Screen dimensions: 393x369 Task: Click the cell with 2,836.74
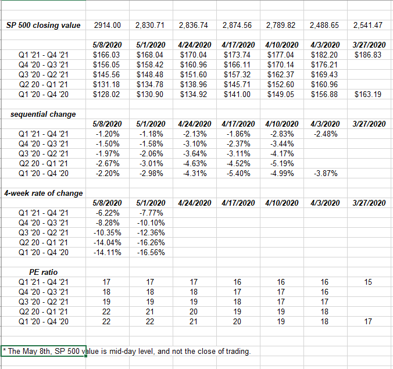point(194,26)
